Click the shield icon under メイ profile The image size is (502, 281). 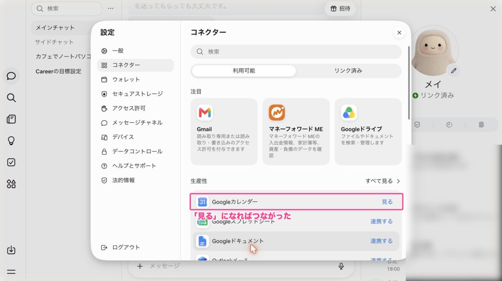[x=417, y=125]
